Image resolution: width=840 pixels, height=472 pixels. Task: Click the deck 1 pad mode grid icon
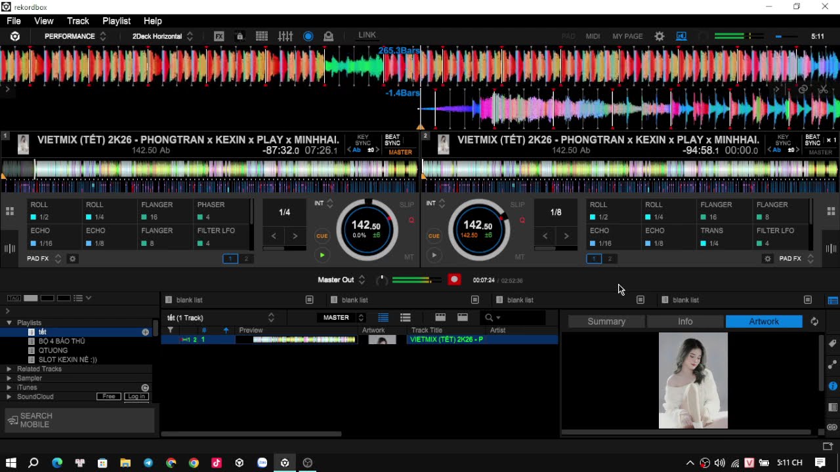[10, 211]
